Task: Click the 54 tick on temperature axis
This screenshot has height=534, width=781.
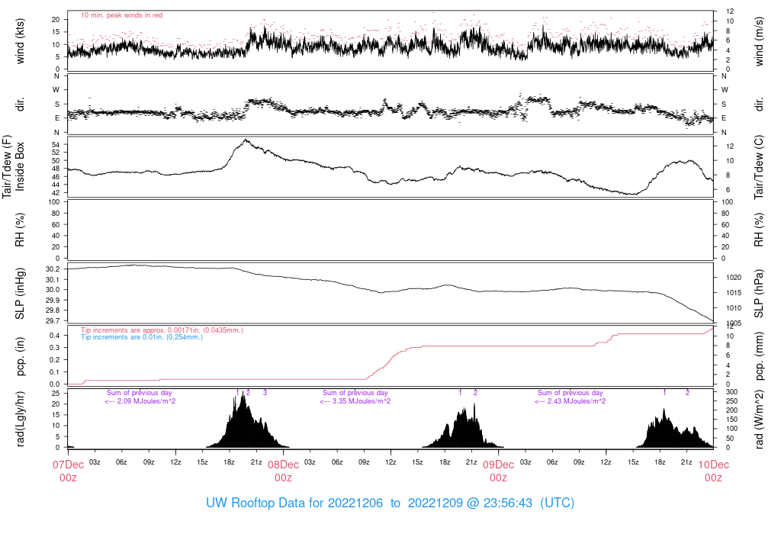Action: (56, 144)
